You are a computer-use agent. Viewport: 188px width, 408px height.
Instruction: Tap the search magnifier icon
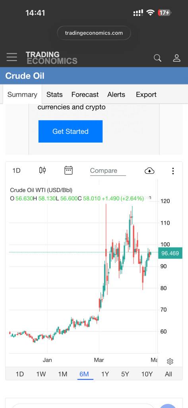tap(158, 58)
